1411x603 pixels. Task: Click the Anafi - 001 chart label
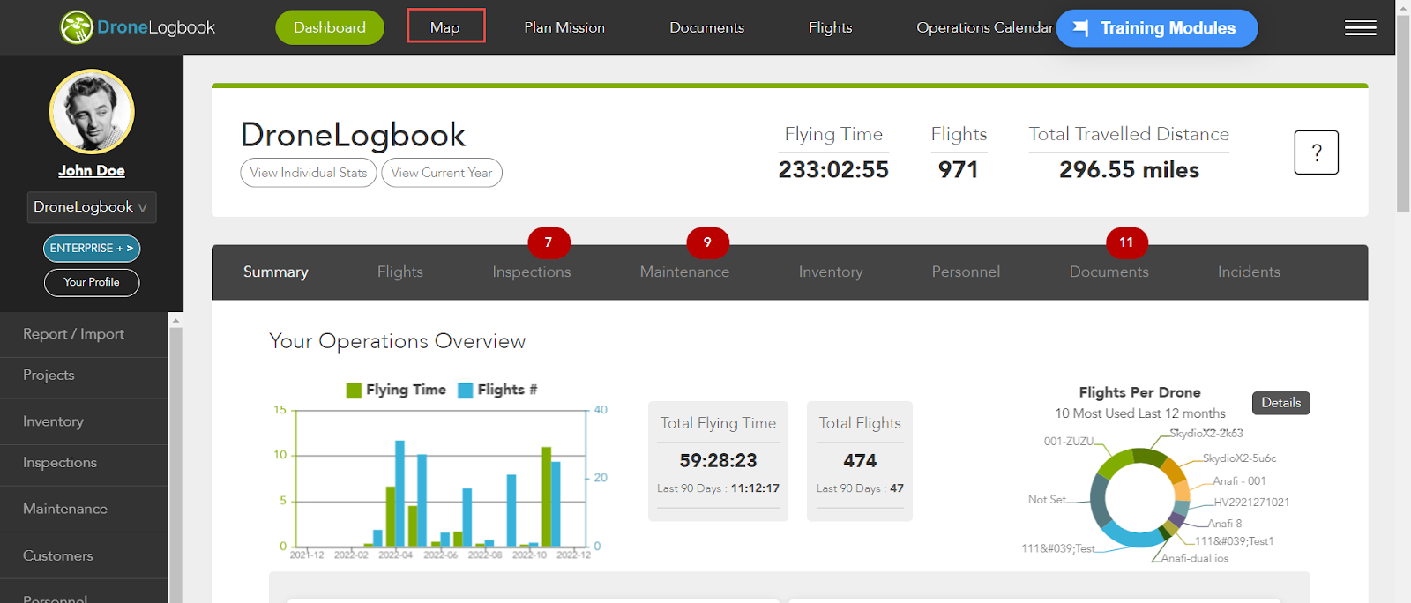(x=1239, y=480)
